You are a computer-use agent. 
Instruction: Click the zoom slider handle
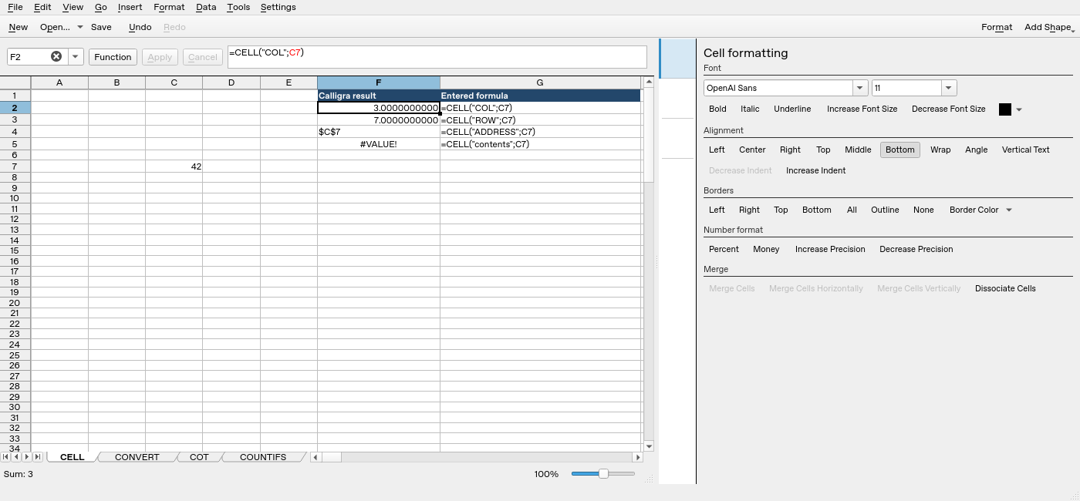(x=603, y=474)
